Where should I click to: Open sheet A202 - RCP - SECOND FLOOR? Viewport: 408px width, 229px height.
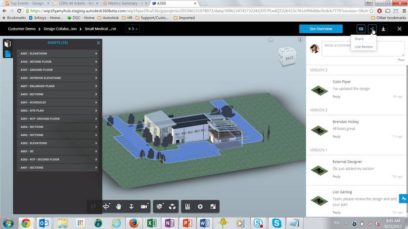[x=58, y=159]
